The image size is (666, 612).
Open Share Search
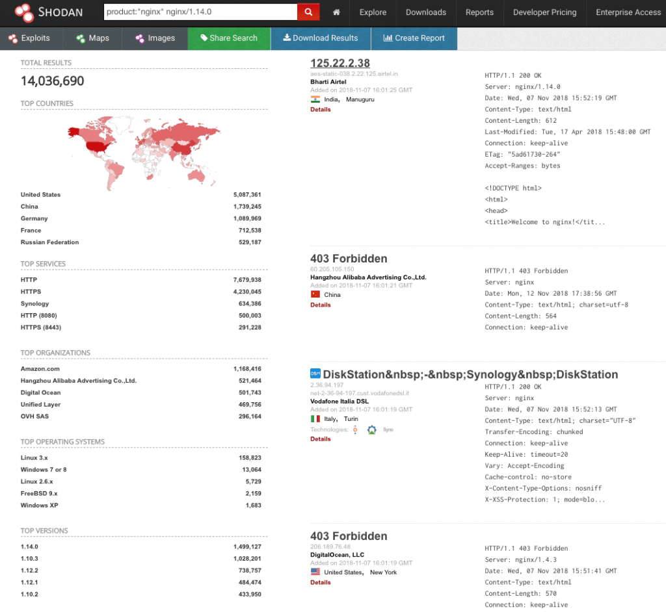click(229, 38)
